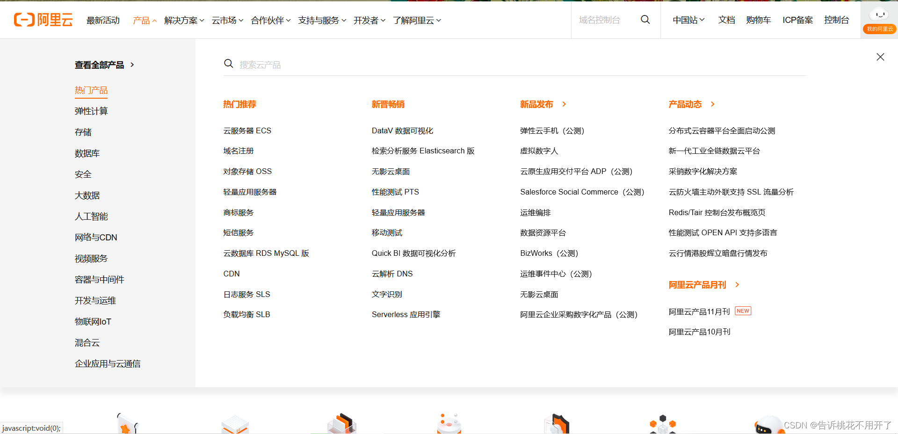Open 弹性云手机（公测）link

point(552,130)
